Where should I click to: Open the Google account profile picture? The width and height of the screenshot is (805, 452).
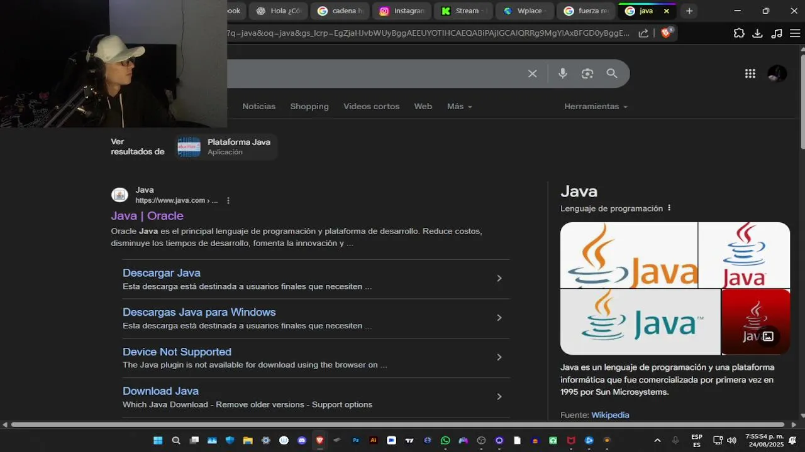777,74
